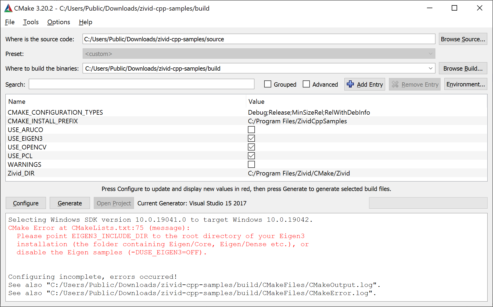The height and width of the screenshot is (307, 493).
Task: Click the Open Project button
Action: pos(114,203)
